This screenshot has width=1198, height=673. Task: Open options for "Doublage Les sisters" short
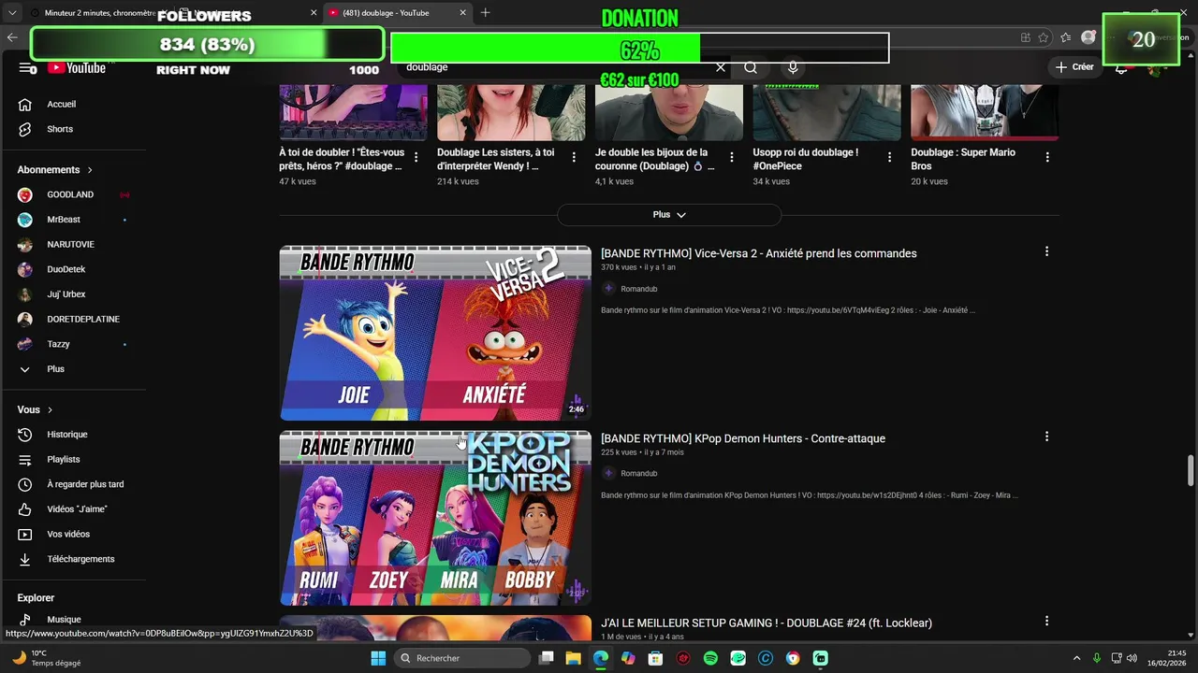(574, 157)
